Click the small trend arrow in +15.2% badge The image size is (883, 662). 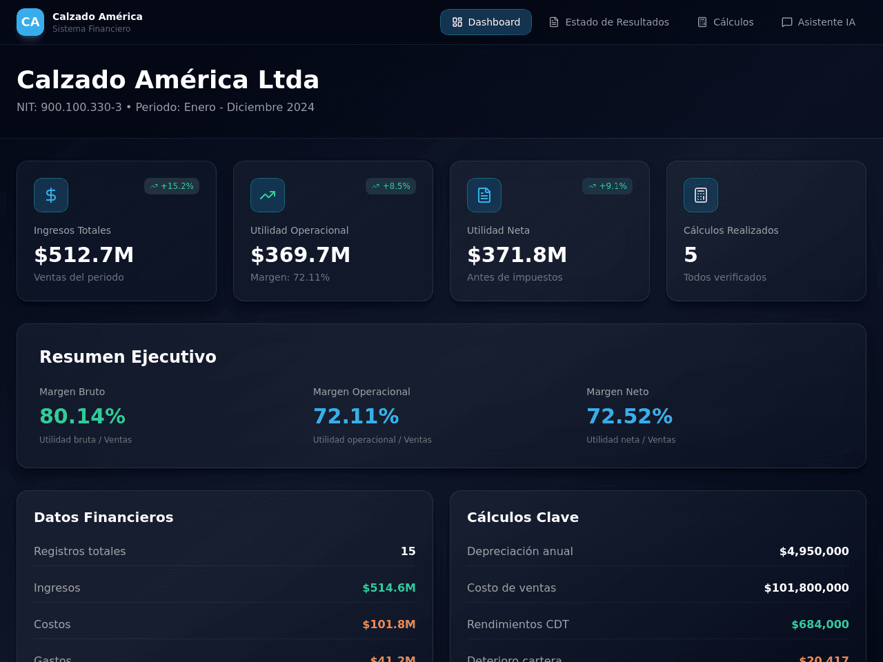click(x=154, y=186)
